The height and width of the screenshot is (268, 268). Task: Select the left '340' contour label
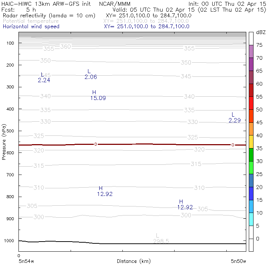[x=46, y=96]
